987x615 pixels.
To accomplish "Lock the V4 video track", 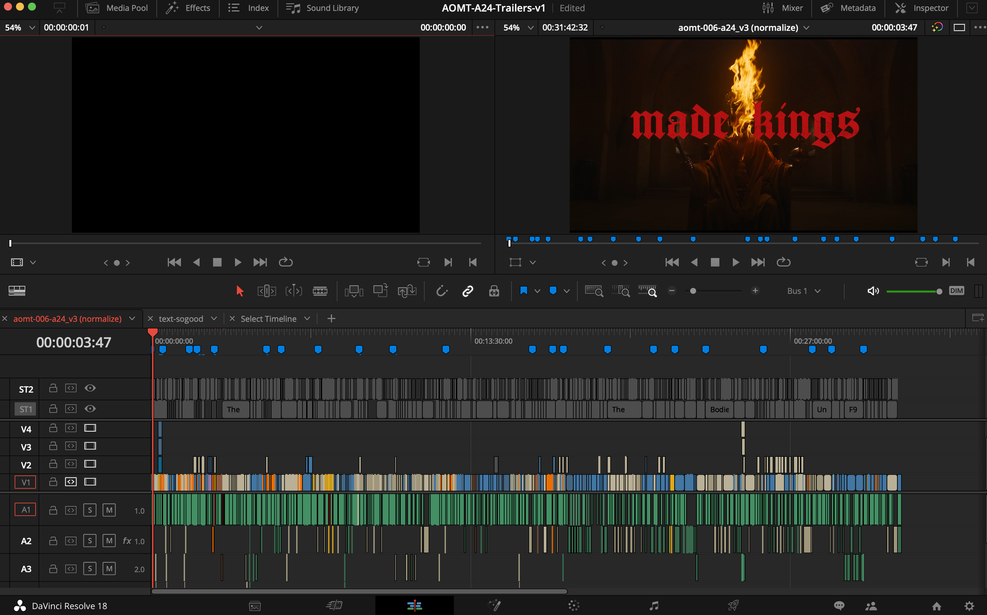I will [53, 428].
